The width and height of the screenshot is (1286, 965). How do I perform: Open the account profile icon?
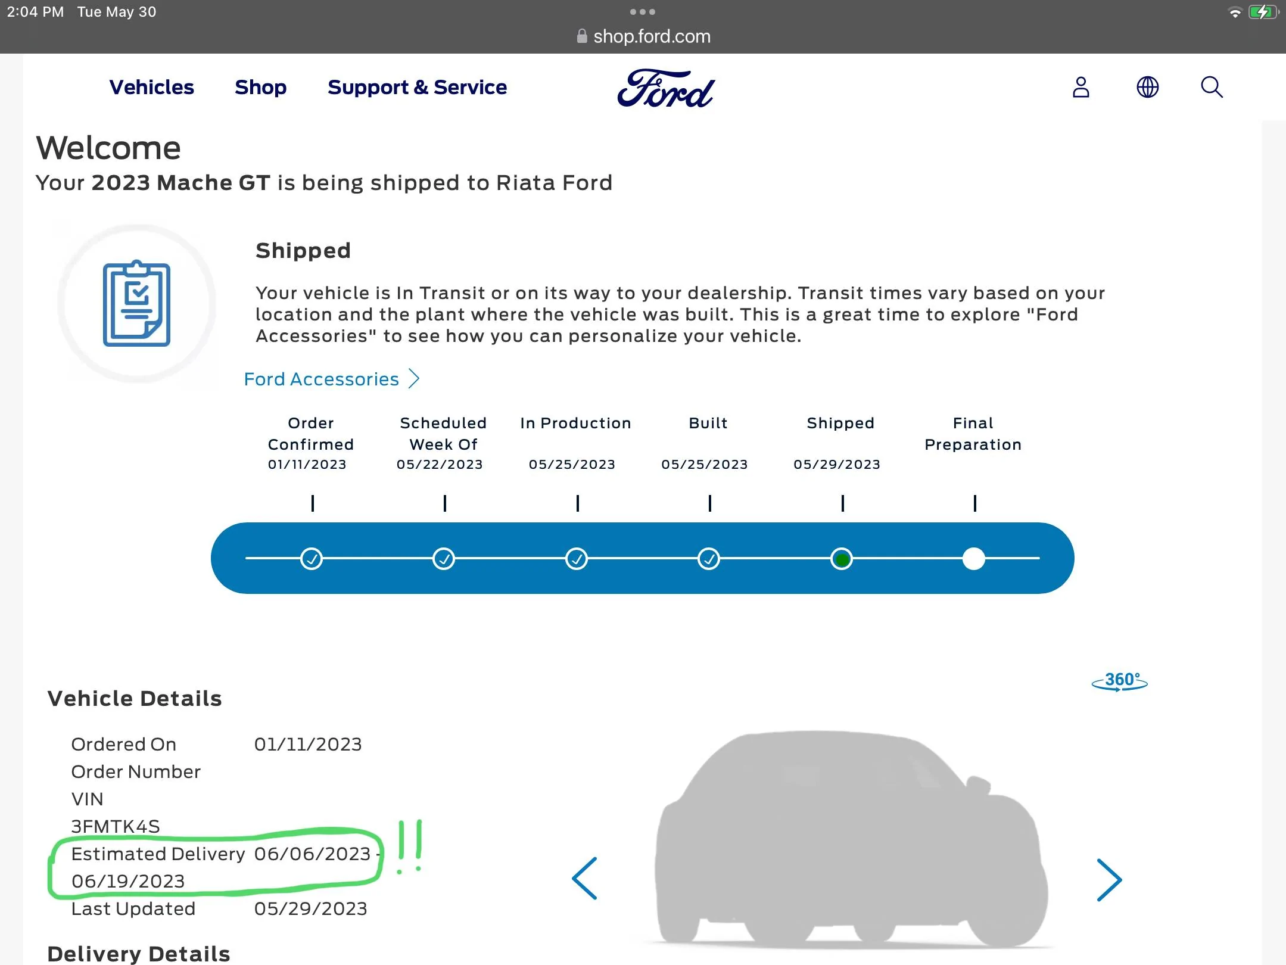coord(1081,87)
